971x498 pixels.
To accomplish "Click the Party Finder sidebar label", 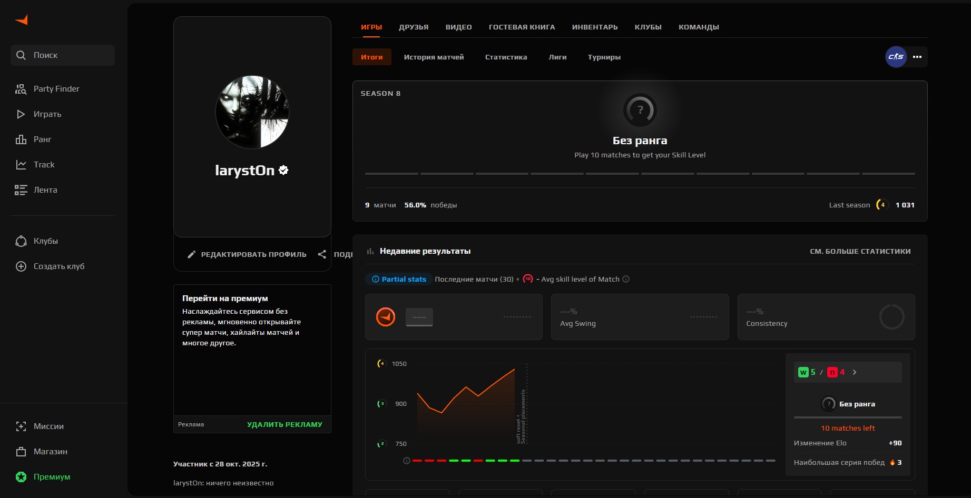I will 56,89.
